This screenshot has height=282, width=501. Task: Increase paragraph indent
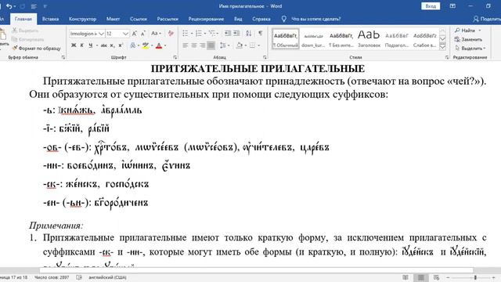click(x=236, y=33)
